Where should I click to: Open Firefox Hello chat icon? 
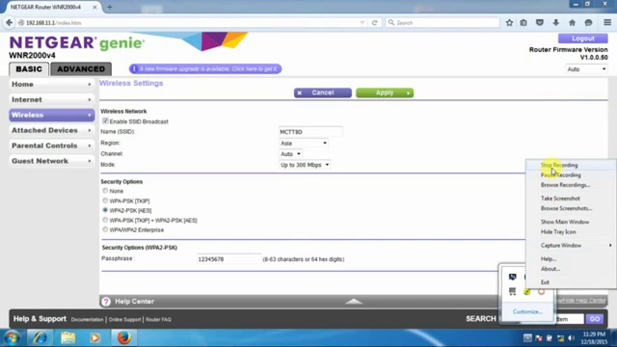pyautogui.click(x=588, y=23)
